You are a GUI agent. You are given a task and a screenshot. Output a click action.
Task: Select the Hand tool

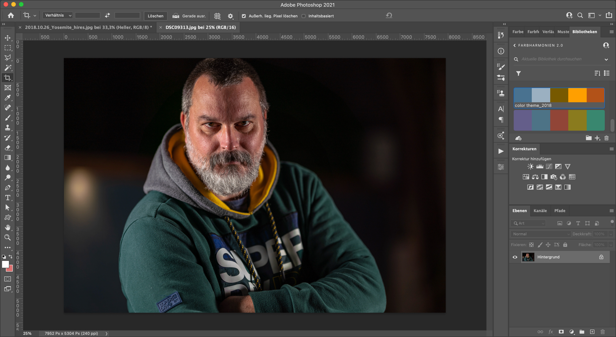click(8, 227)
